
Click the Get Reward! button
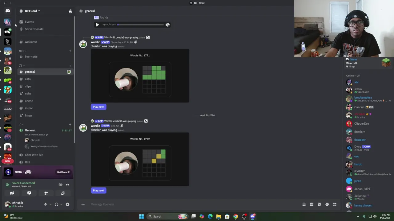point(63,172)
